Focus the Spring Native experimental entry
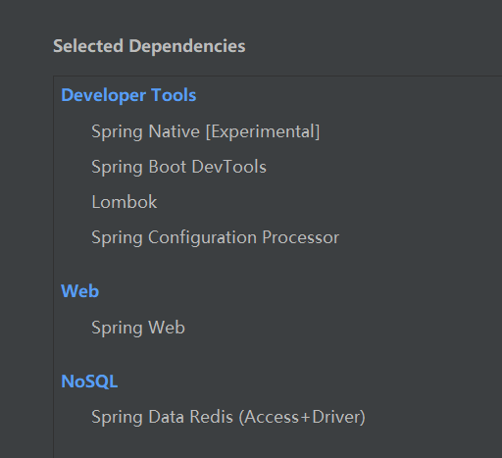Screen dimensions: 502x458 coord(205,131)
